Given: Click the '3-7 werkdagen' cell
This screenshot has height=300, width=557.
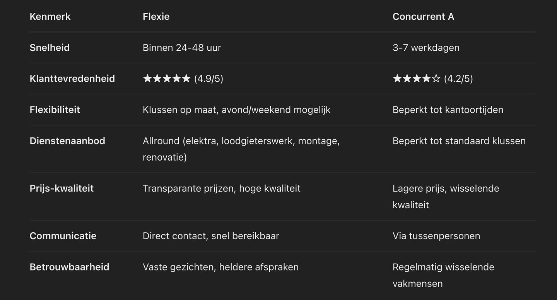Looking at the screenshot, I should tap(426, 48).
